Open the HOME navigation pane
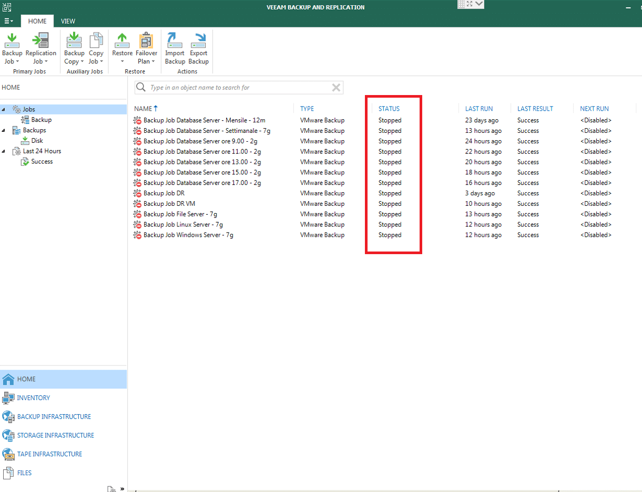Screen dimensions: 642x492 click(x=63, y=379)
